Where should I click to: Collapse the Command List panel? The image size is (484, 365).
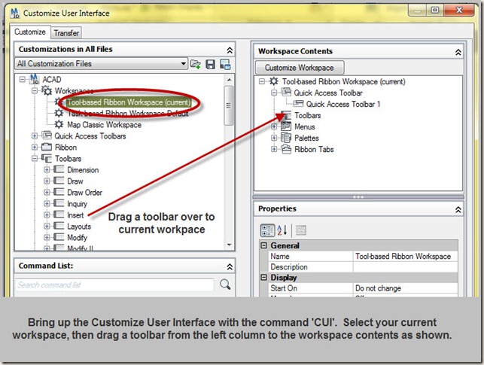pyautogui.click(x=230, y=266)
